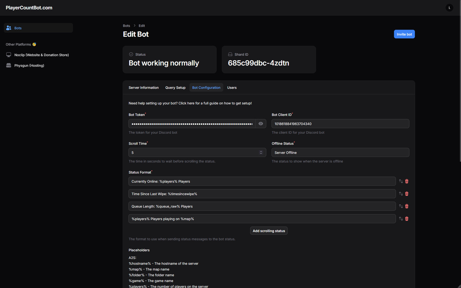Click the 'Edit' breadcrumb text
This screenshot has height=288, width=461.
pos(142,26)
